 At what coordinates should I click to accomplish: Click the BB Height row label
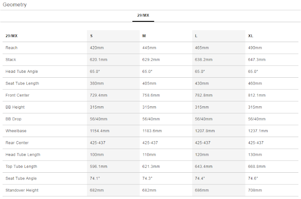pyautogui.click(x=15, y=107)
